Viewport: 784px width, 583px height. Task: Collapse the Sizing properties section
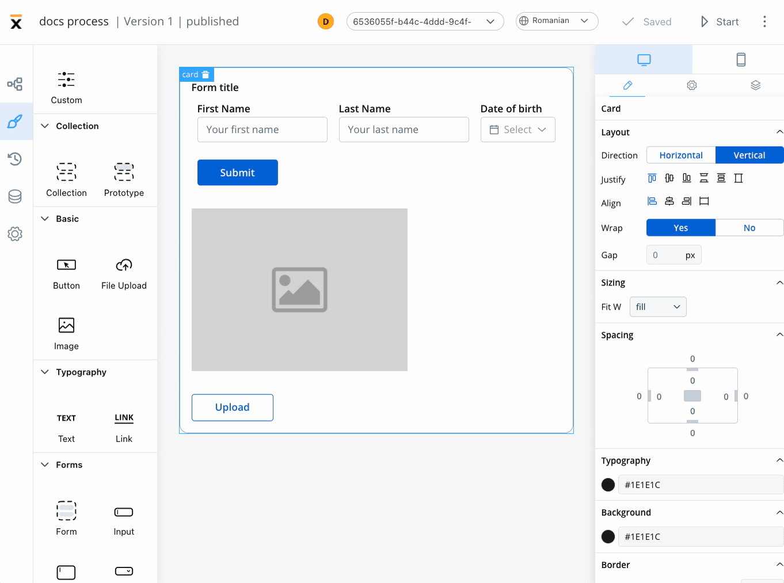click(779, 282)
